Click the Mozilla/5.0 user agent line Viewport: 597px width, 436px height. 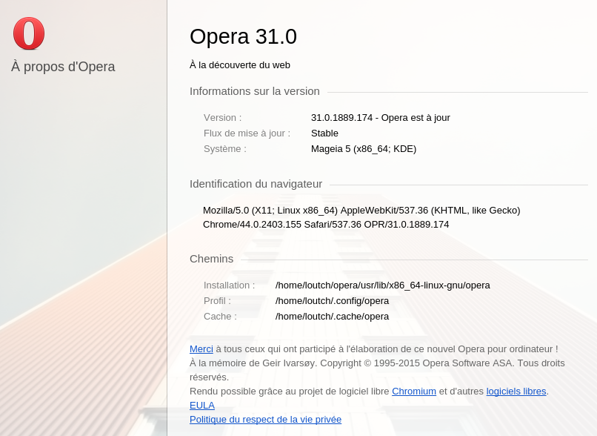pyautogui.click(x=361, y=211)
